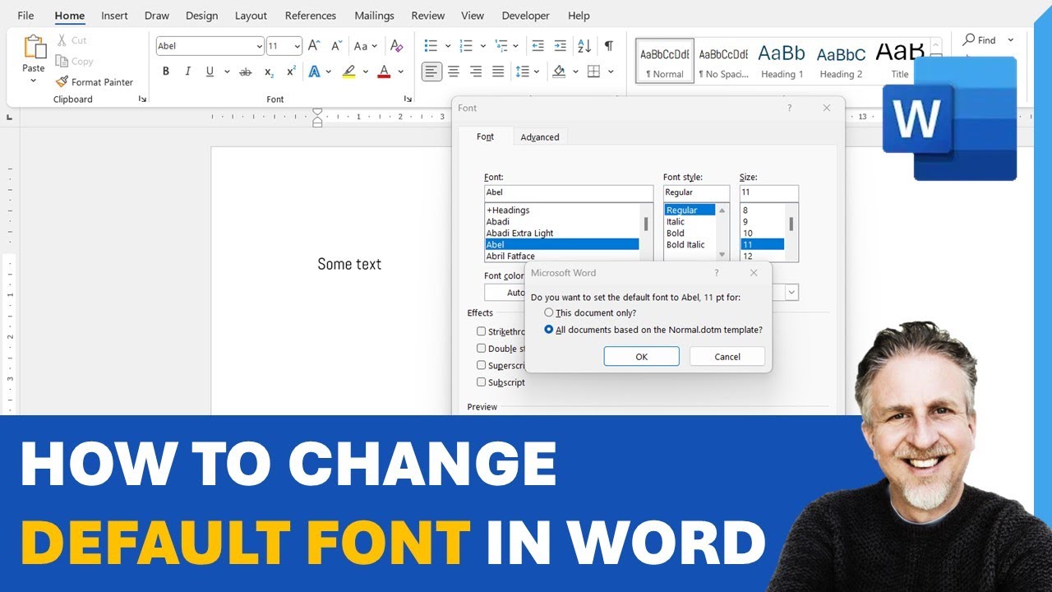Click the Copy icon
1052x592 pixels.
(x=62, y=61)
